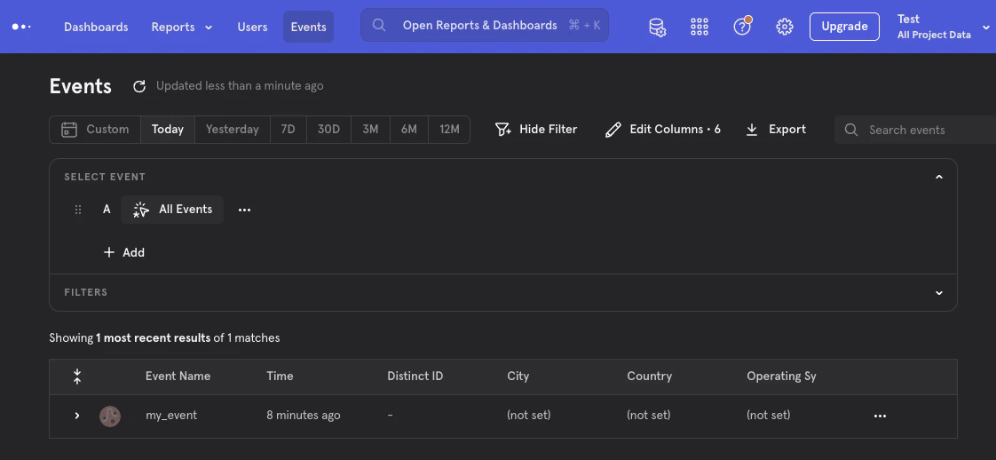Screen dimensions: 996x460
Task: Open the All Events selector
Action: click(x=172, y=210)
